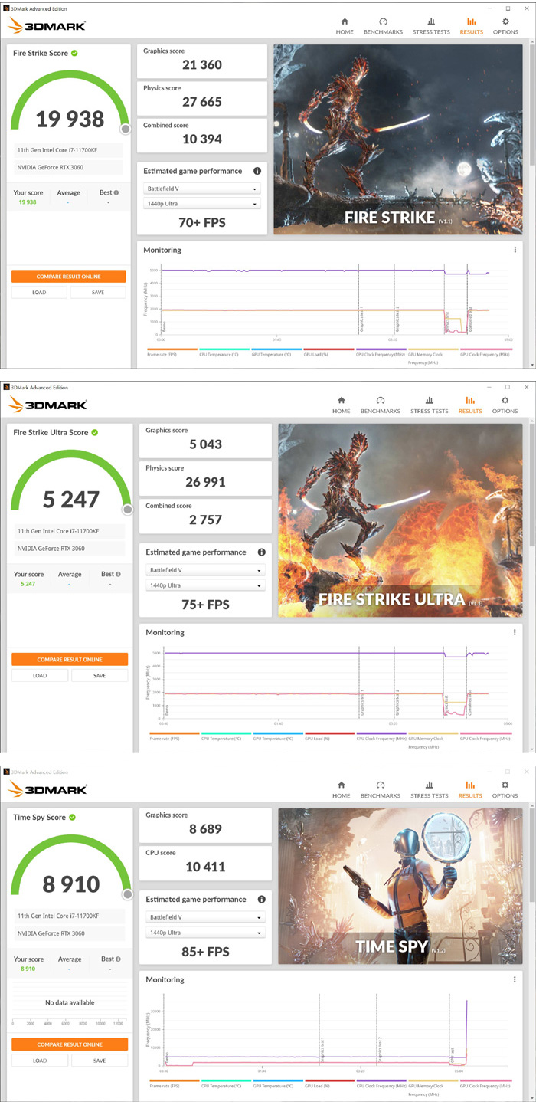Click green check beside Time Spy Score

(x=72, y=818)
